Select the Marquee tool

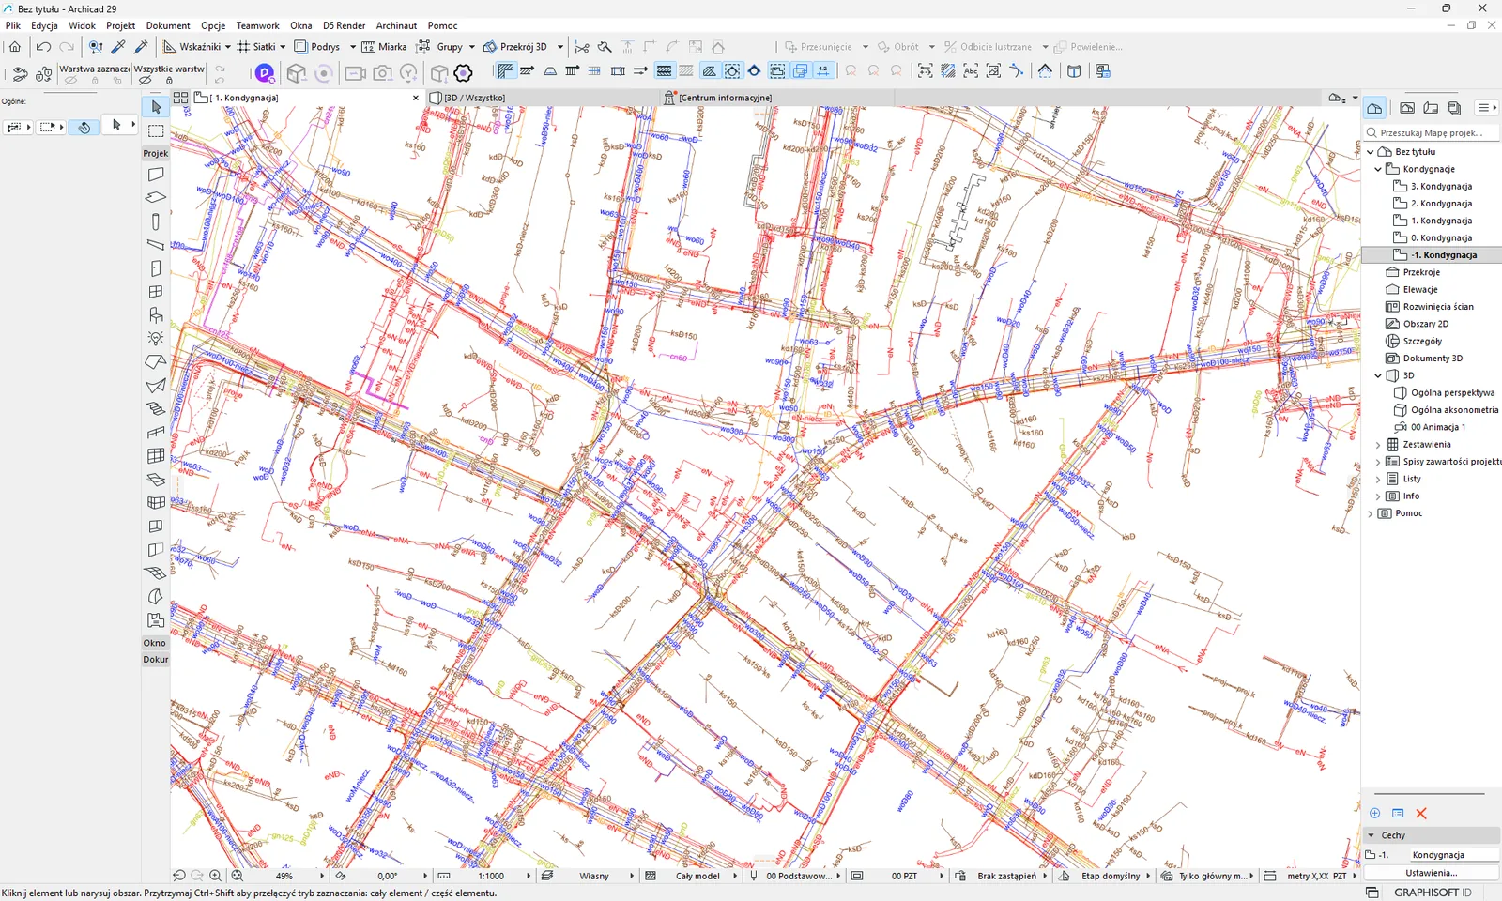[156, 130]
